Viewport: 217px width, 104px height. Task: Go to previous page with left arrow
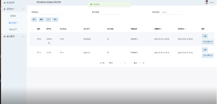(x=121, y=63)
